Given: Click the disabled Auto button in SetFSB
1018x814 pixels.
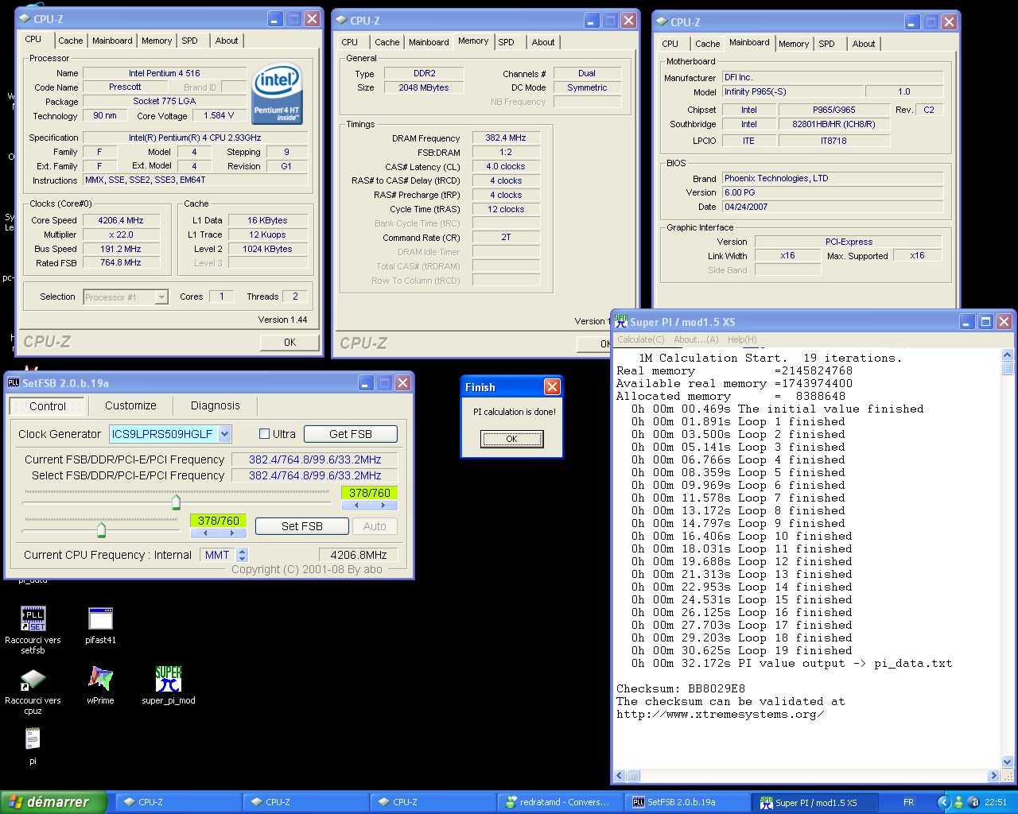Looking at the screenshot, I should (375, 526).
